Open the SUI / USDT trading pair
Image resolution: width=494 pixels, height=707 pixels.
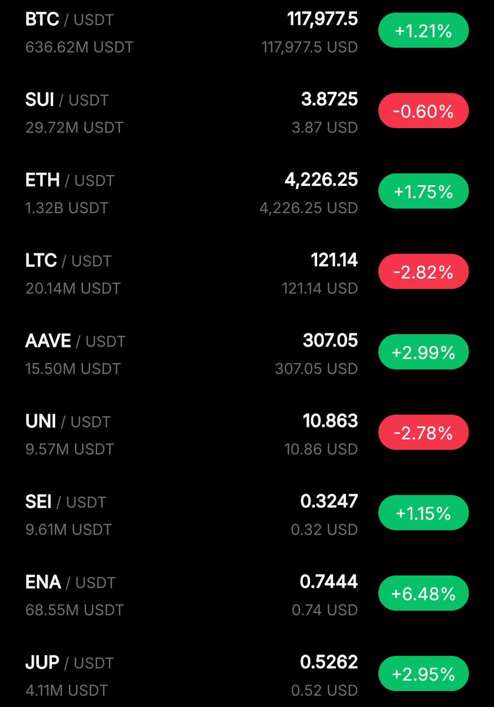point(247,113)
